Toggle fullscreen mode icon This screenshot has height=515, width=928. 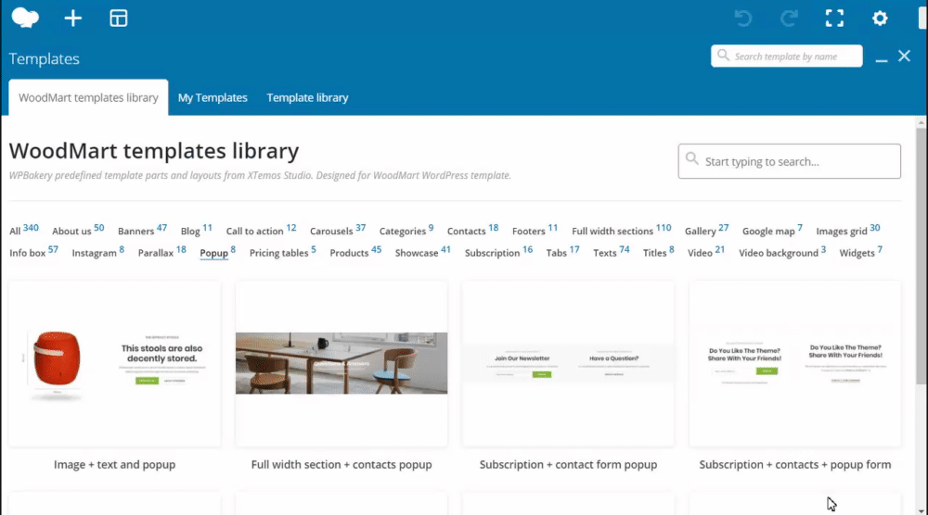[834, 19]
